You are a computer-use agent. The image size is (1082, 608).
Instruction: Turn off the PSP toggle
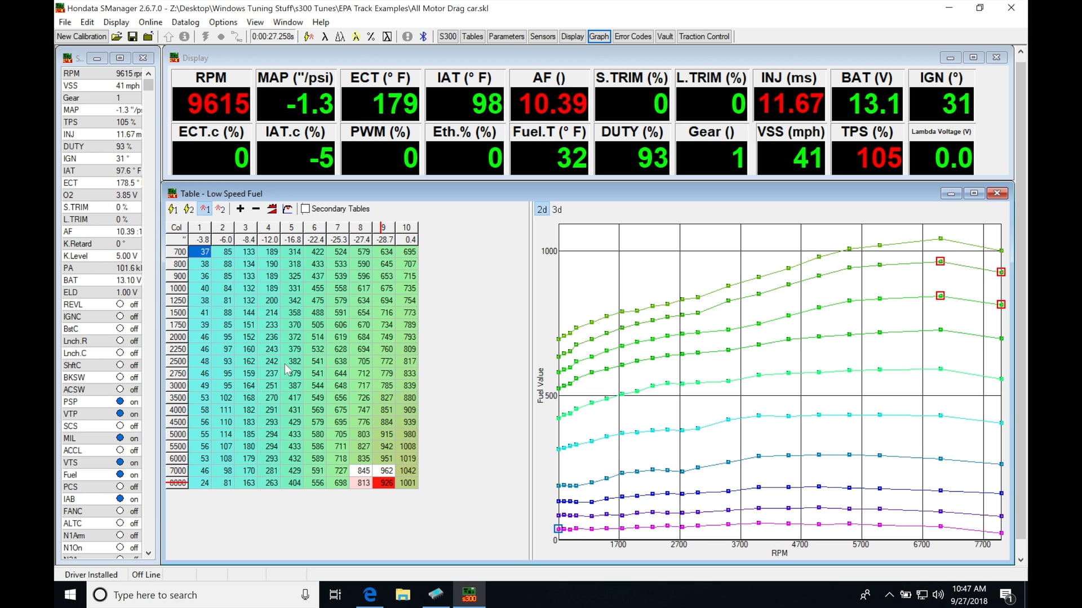tap(119, 401)
